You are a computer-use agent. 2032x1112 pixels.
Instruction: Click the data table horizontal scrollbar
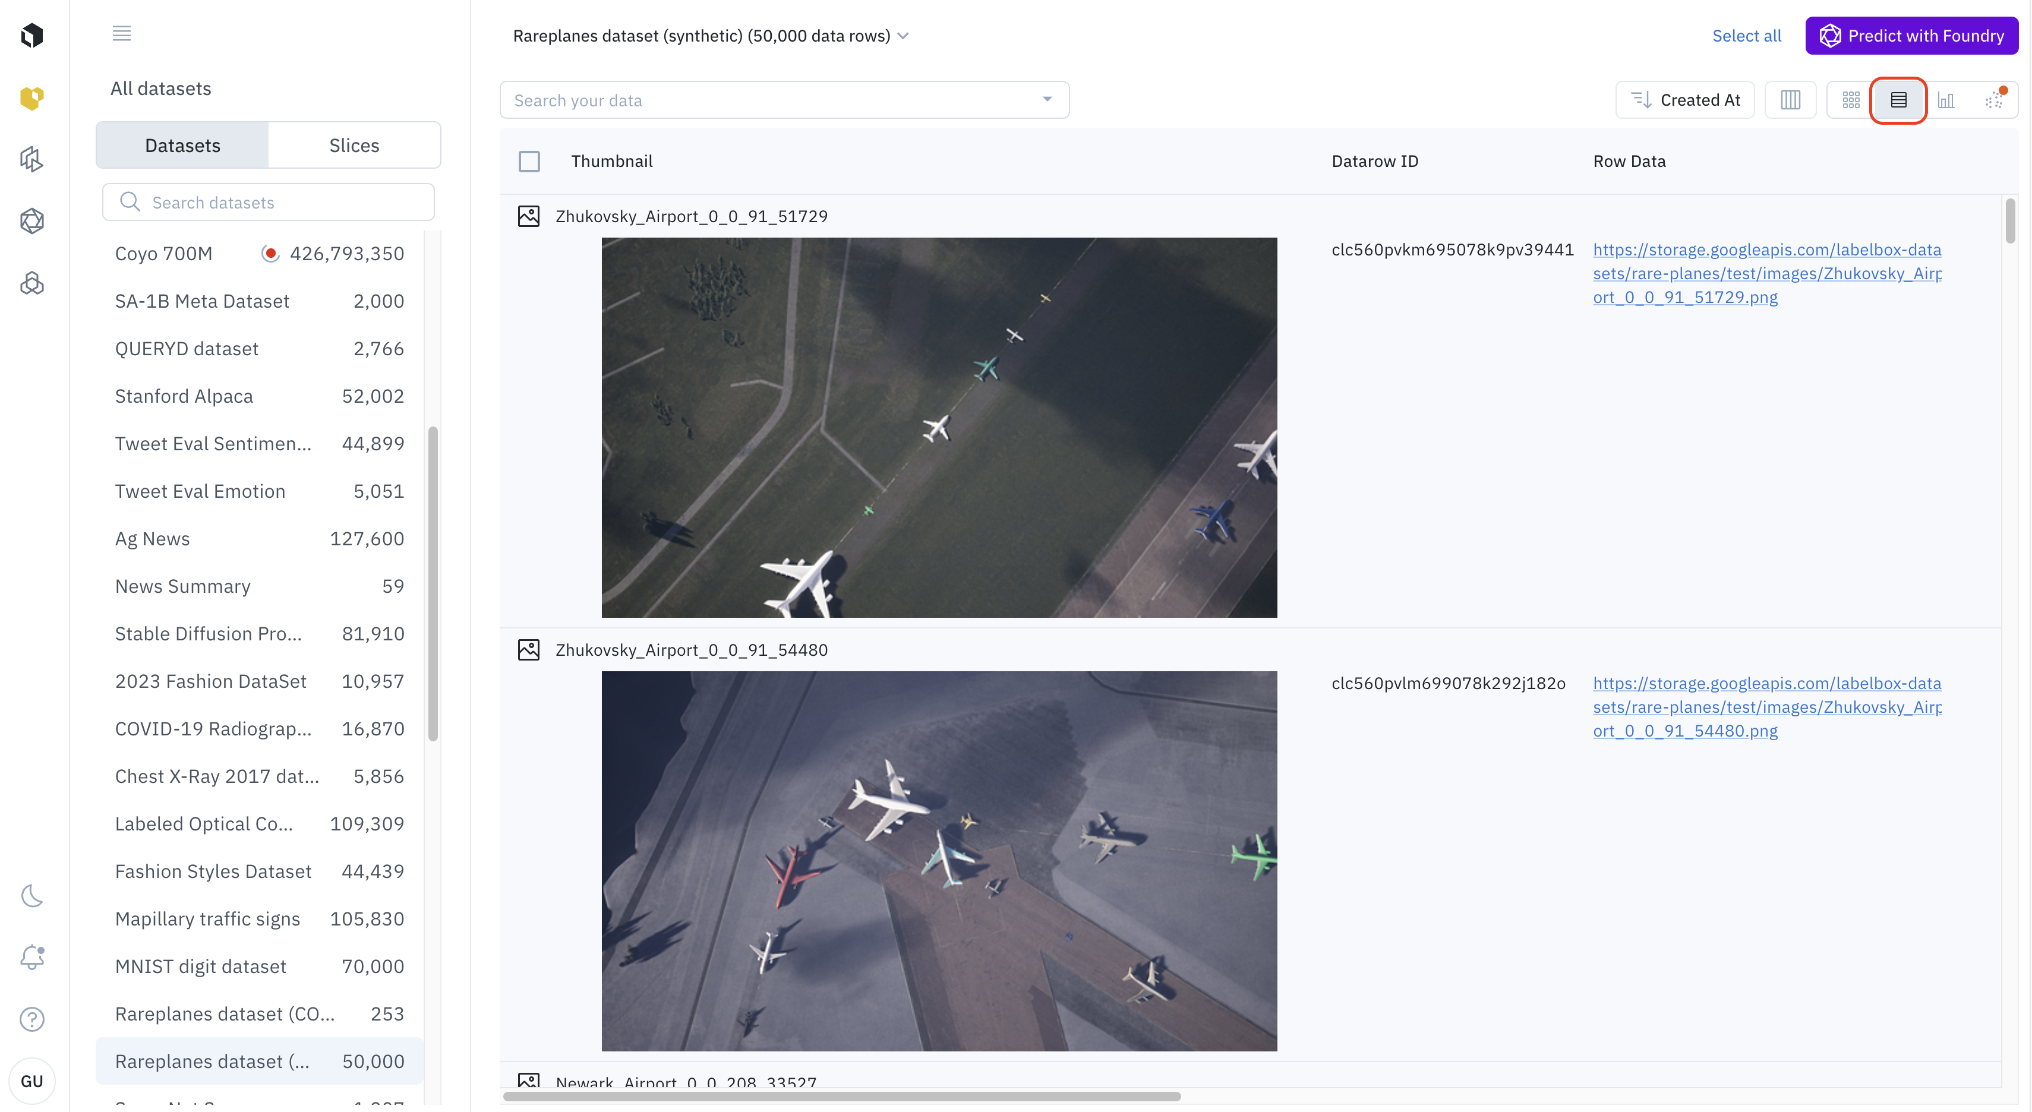click(842, 1096)
